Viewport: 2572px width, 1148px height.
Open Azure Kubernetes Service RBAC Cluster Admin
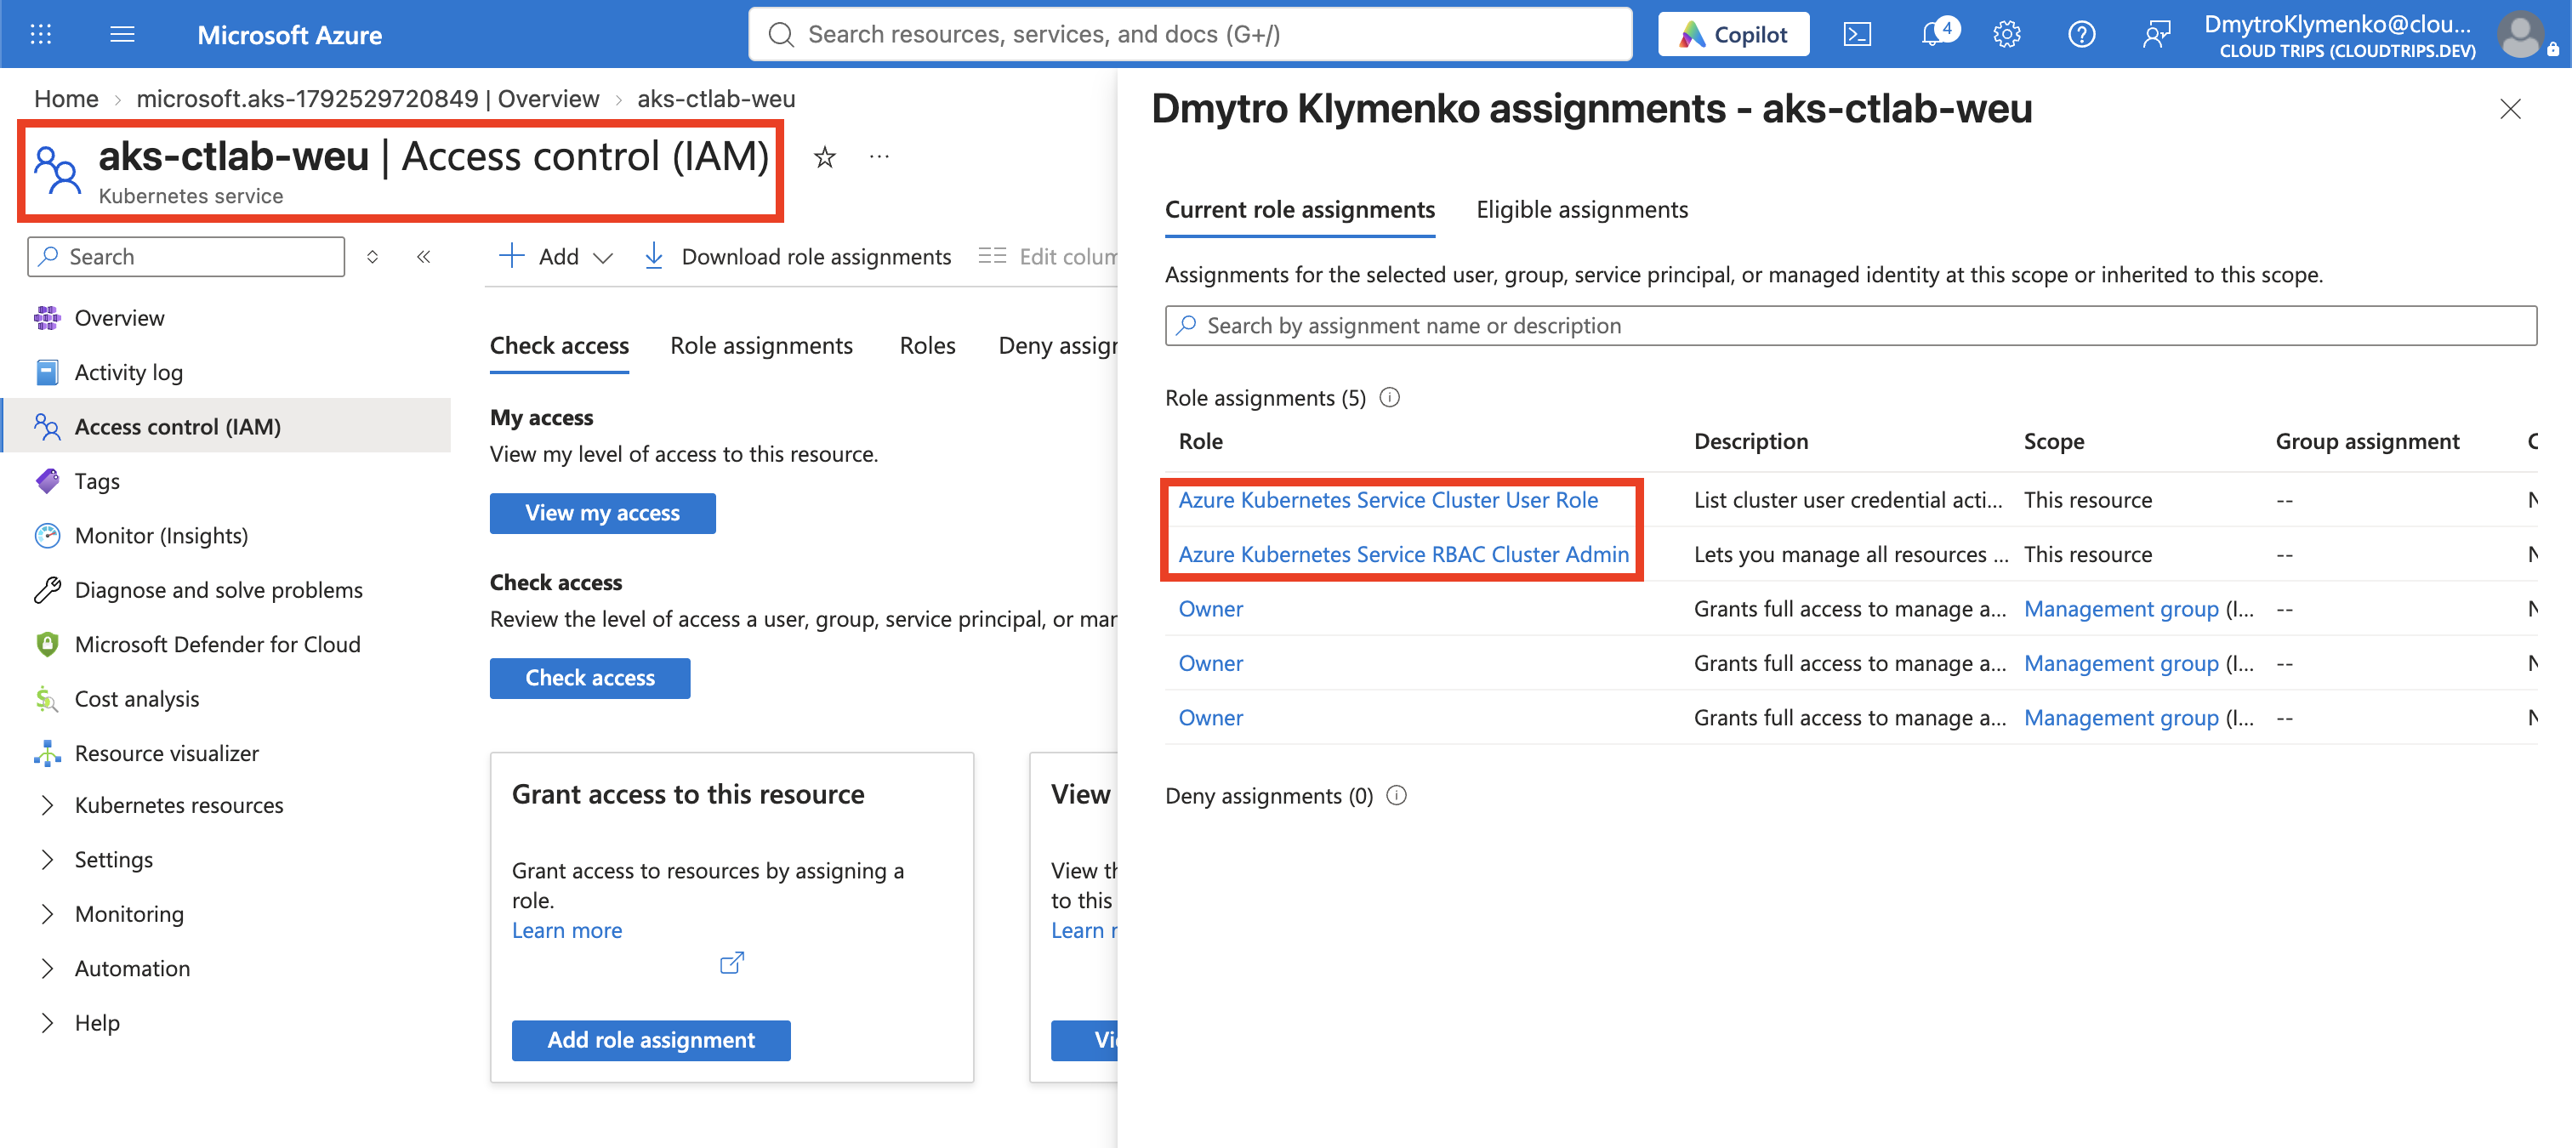coord(1403,554)
